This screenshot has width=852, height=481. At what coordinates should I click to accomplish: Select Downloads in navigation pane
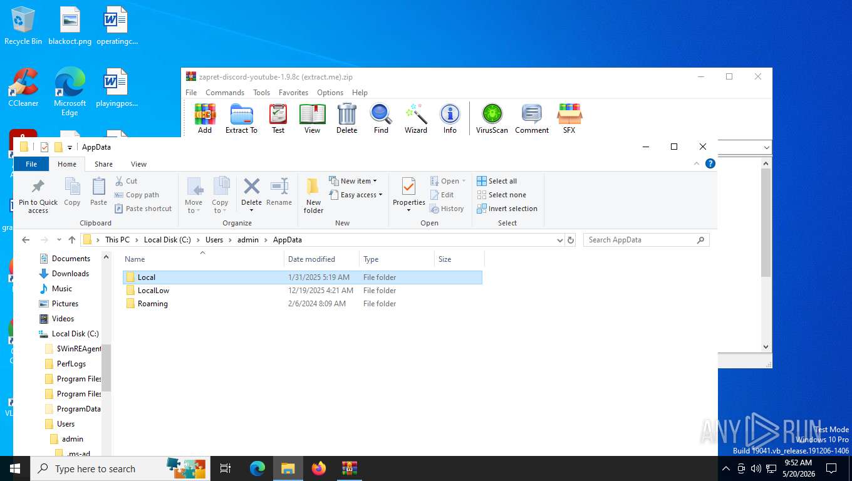(x=70, y=274)
